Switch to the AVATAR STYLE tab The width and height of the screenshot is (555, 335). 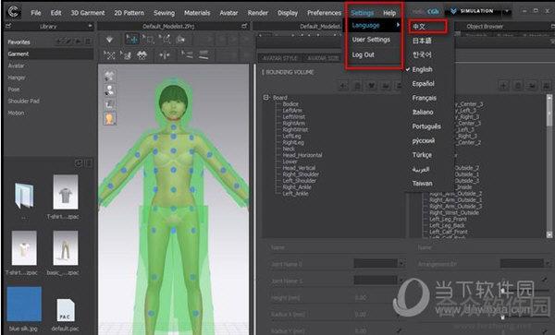click(x=280, y=58)
